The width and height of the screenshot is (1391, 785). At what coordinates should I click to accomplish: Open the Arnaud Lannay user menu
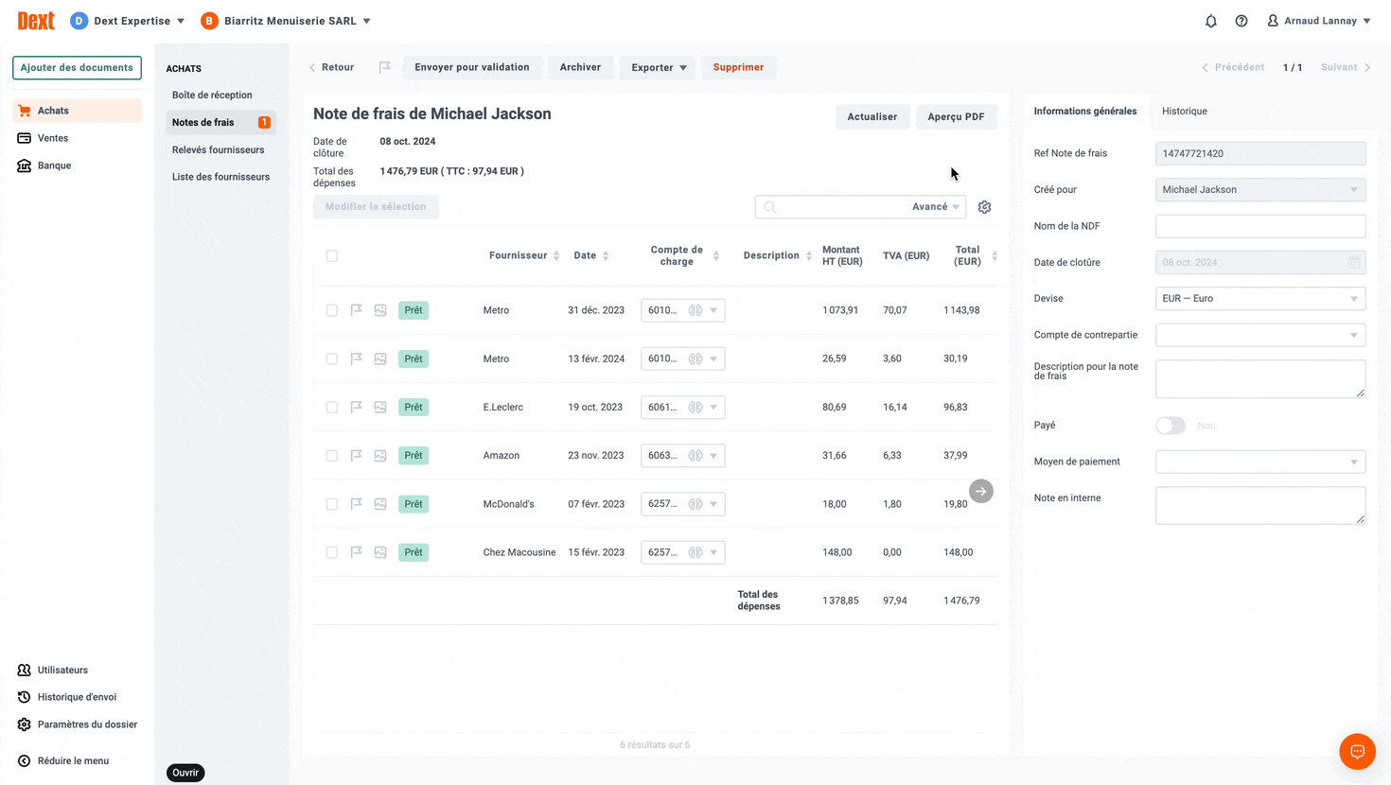tap(1319, 21)
